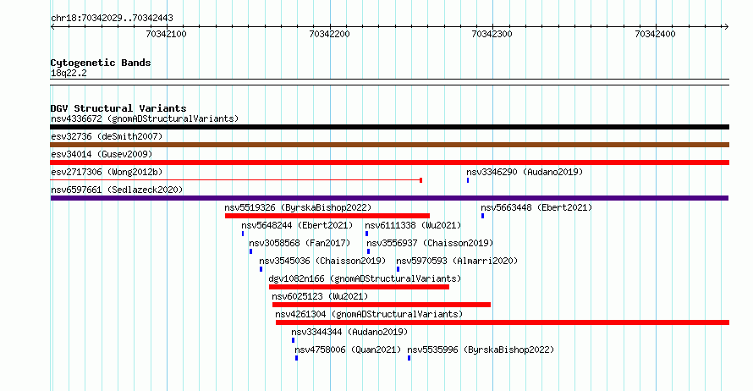This screenshot has height=391, width=753.
Task: Click the nsv5663448 Ebert2021 blue marker
Action: pyautogui.click(x=482, y=216)
